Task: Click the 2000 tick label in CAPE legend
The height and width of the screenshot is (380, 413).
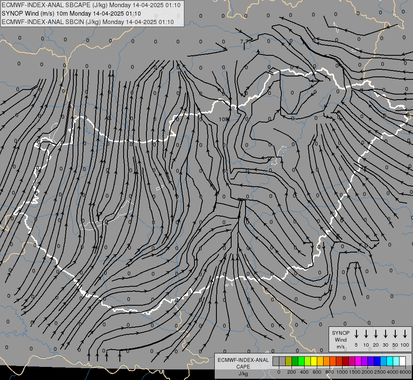Action: (367, 372)
